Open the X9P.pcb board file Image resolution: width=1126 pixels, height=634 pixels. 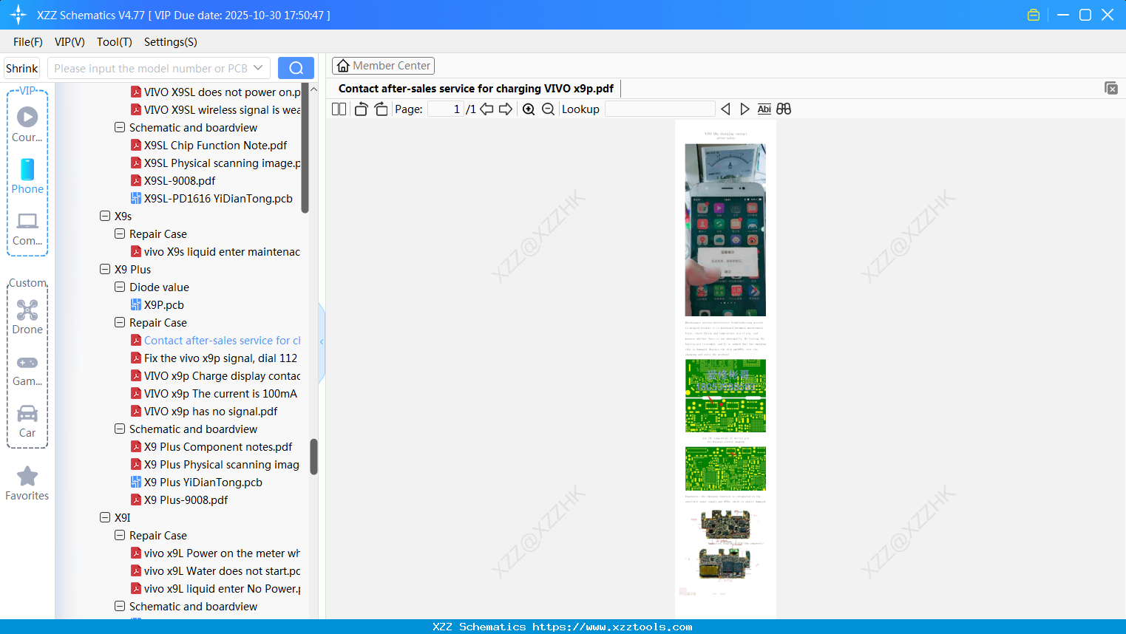(x=163, y=305)
